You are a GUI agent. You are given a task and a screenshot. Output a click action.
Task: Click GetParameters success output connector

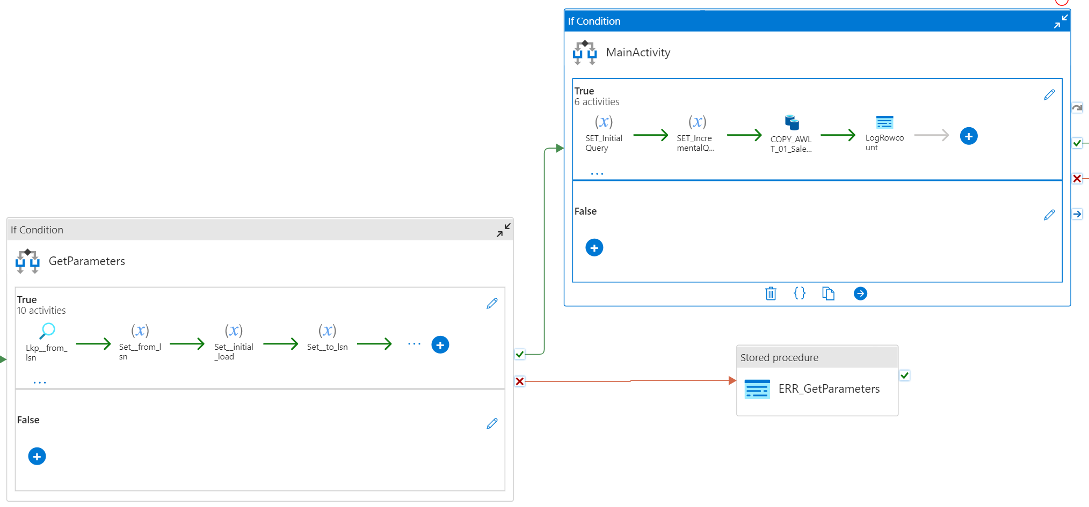pos(520,354)
